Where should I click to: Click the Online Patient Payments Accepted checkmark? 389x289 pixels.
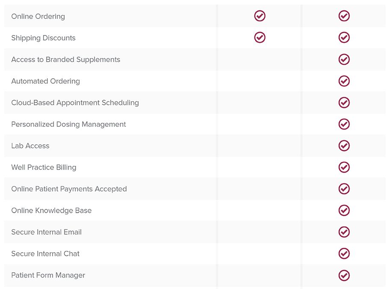(344, 189)
